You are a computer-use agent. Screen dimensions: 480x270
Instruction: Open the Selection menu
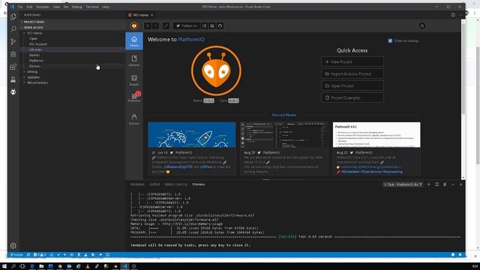pyautogui.click(x=43, y=7)
